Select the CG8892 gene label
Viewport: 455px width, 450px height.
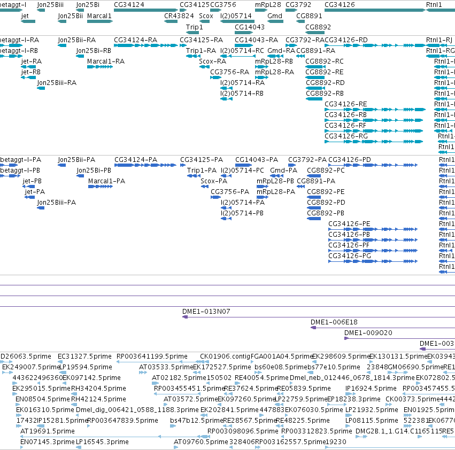coord(318,27)
